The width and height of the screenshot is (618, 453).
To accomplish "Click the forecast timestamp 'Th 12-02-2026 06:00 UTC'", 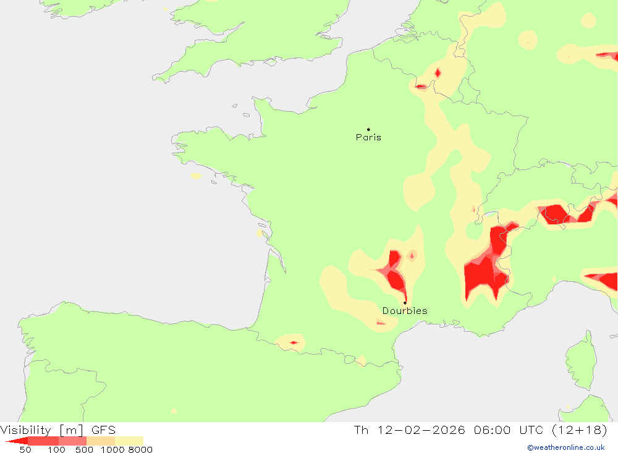I will click(448, 430).
